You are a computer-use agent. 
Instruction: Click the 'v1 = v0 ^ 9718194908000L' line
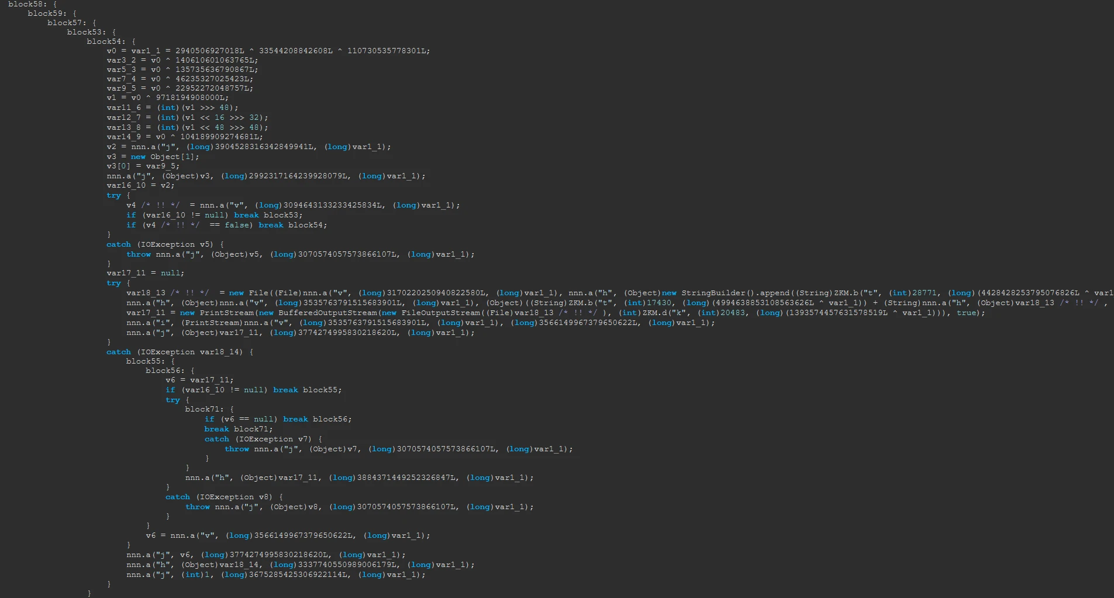168,98
